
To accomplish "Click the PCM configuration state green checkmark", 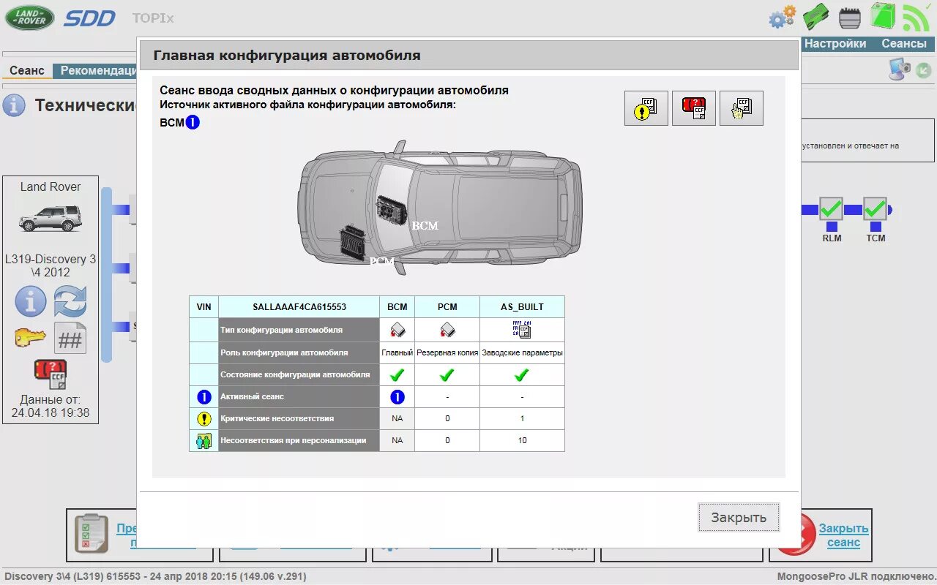I will 447,374.
